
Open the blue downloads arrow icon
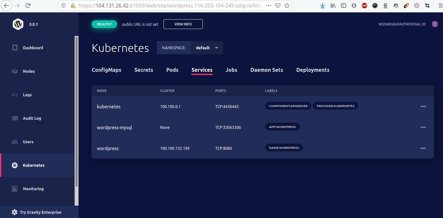[x=323, y=6]
